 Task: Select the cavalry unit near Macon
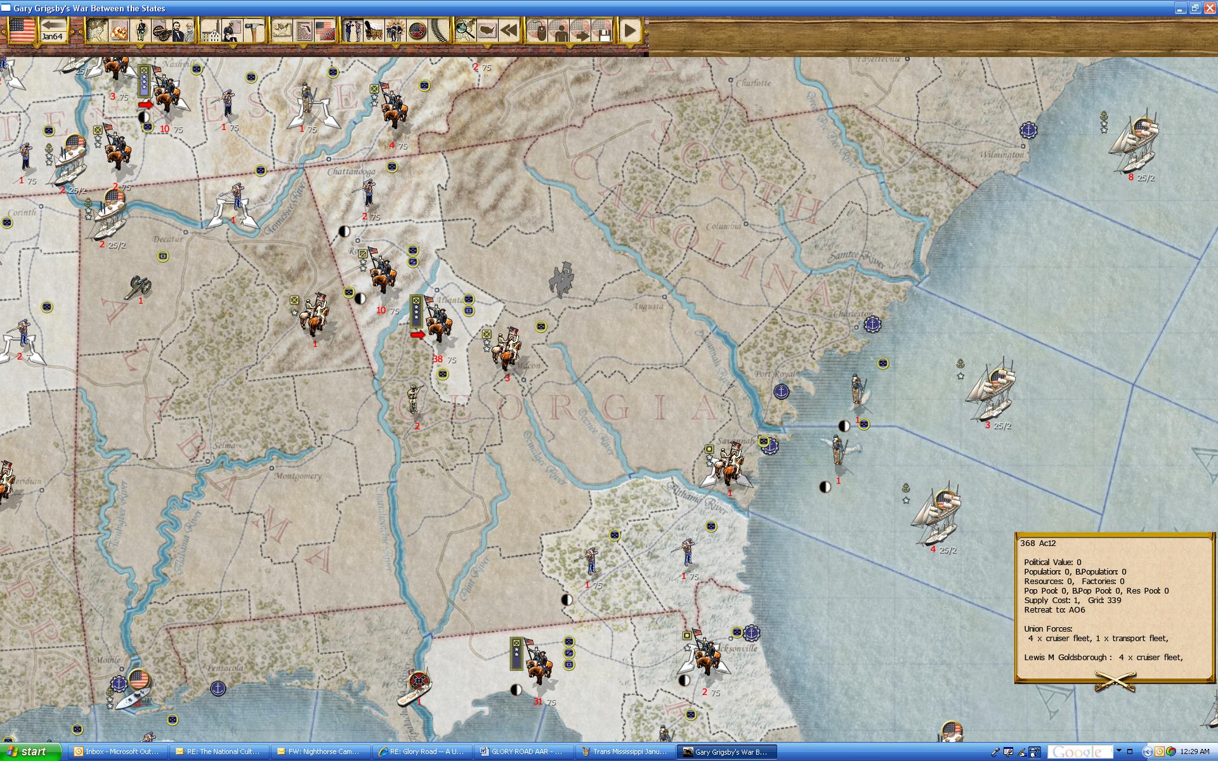click(x=507, y=349)
